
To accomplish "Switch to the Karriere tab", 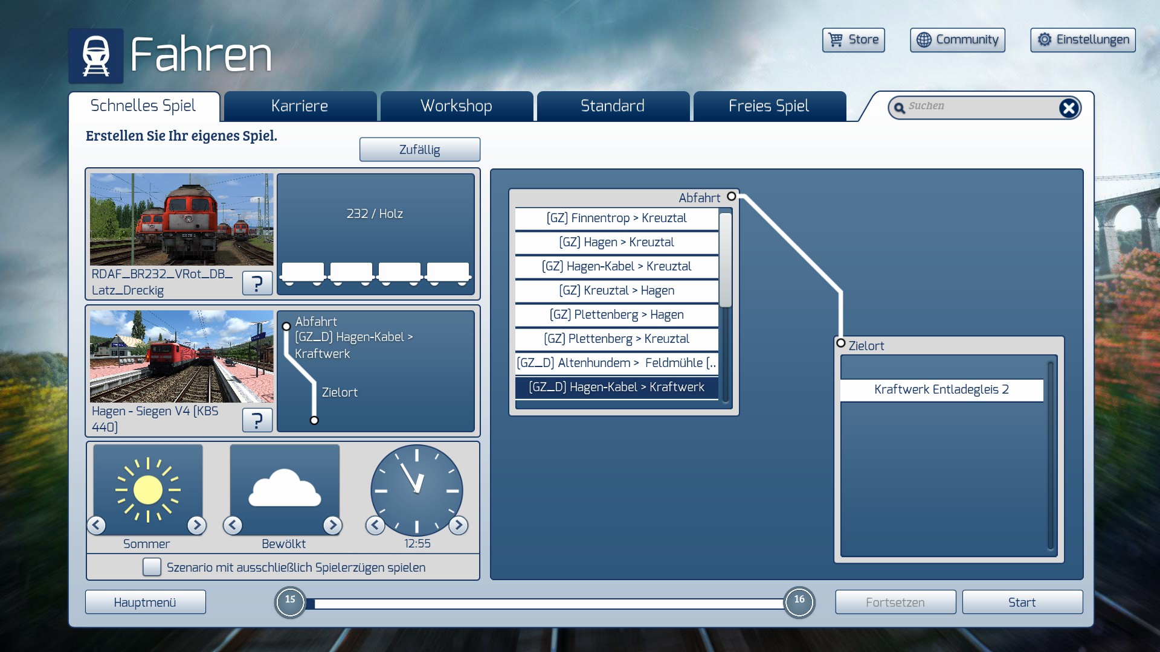I will (300, 106).
